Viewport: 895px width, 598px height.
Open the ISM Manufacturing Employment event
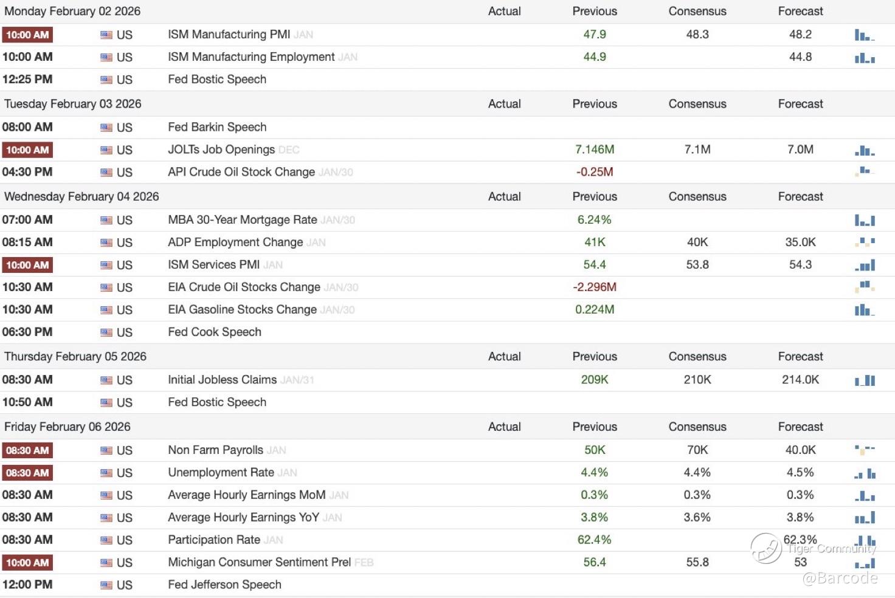click(251, 57)
